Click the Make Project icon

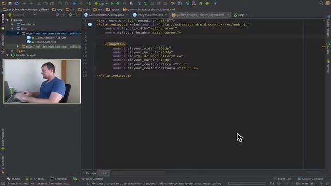point(89,4)
